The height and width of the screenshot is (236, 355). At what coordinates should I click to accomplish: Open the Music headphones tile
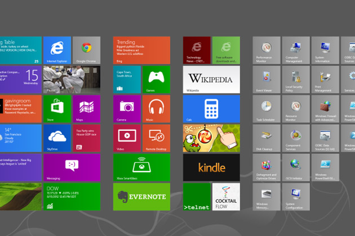[x=156, y=108]
